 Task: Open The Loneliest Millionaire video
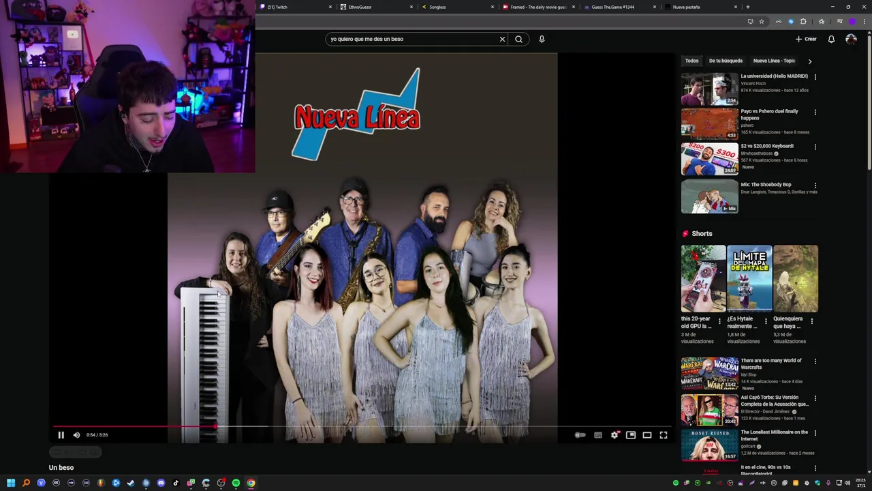(709, 445)
